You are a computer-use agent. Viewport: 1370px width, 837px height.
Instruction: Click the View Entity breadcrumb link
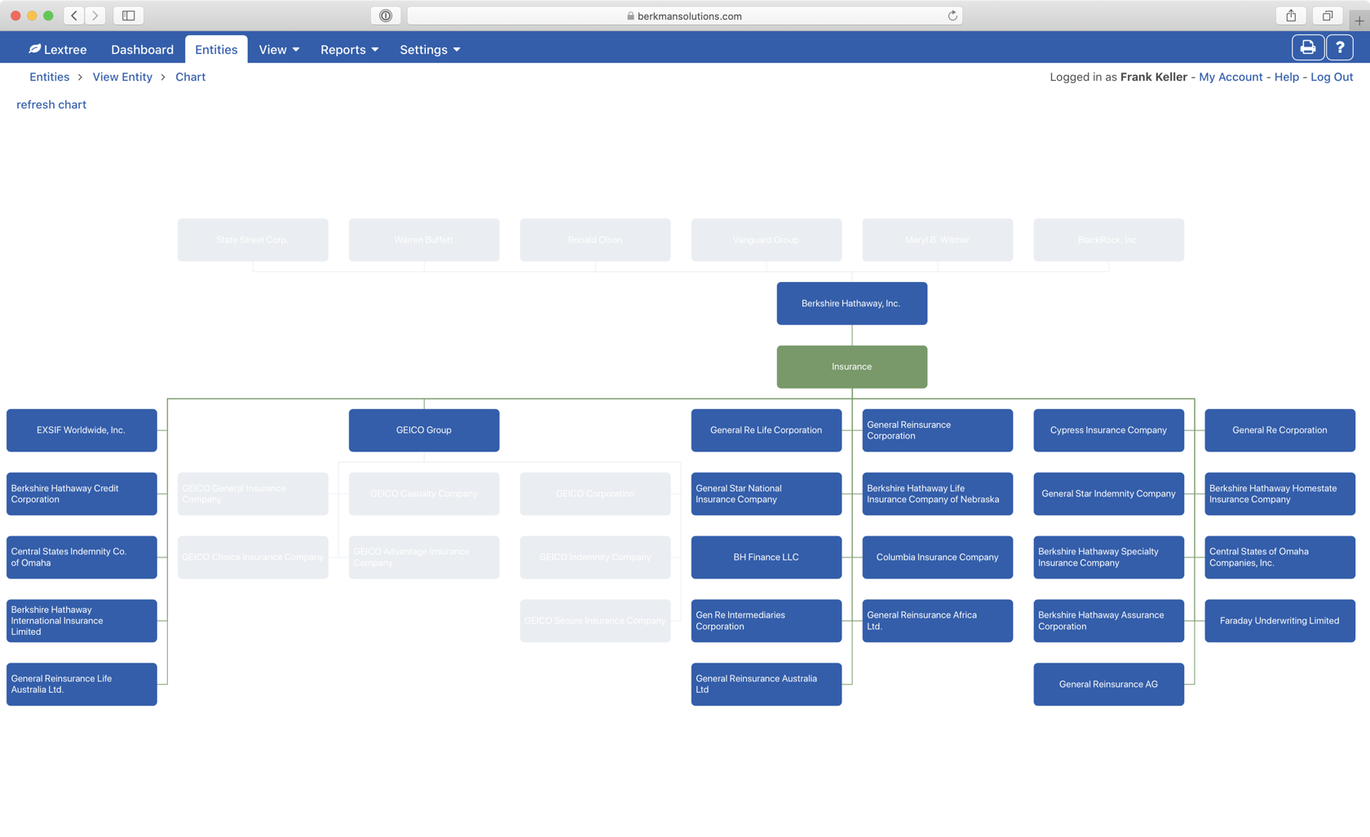coord(122,77)
